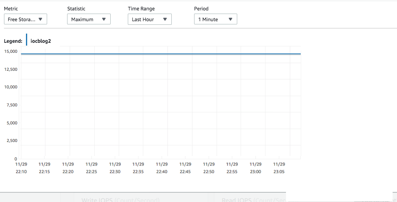Open the Metric dropdown showing Free Storage
The width and height of the screenshot is (397, 202).
tap(26, 19)
